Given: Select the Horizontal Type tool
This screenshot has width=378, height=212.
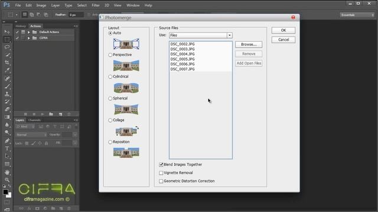Looking at the screenshot, I should point(7,148).
